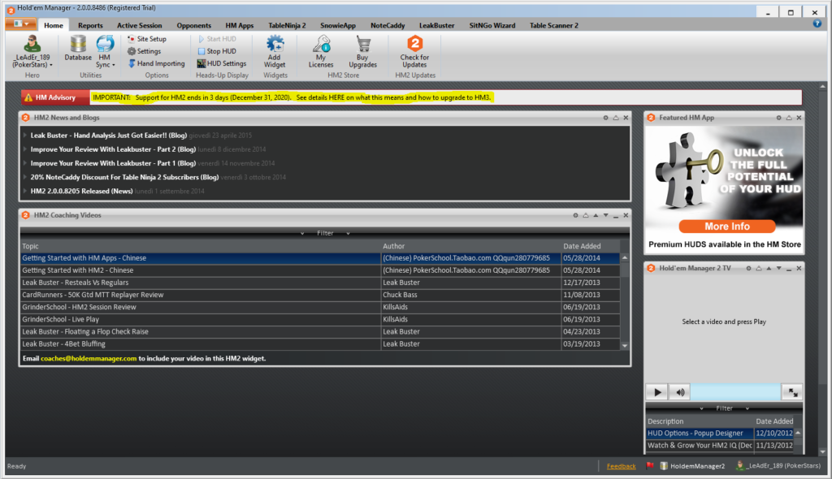This screenshot has height=479, width=832.
Task: Select GrinderSchool - Live Play row
Action: coord(320,319)
